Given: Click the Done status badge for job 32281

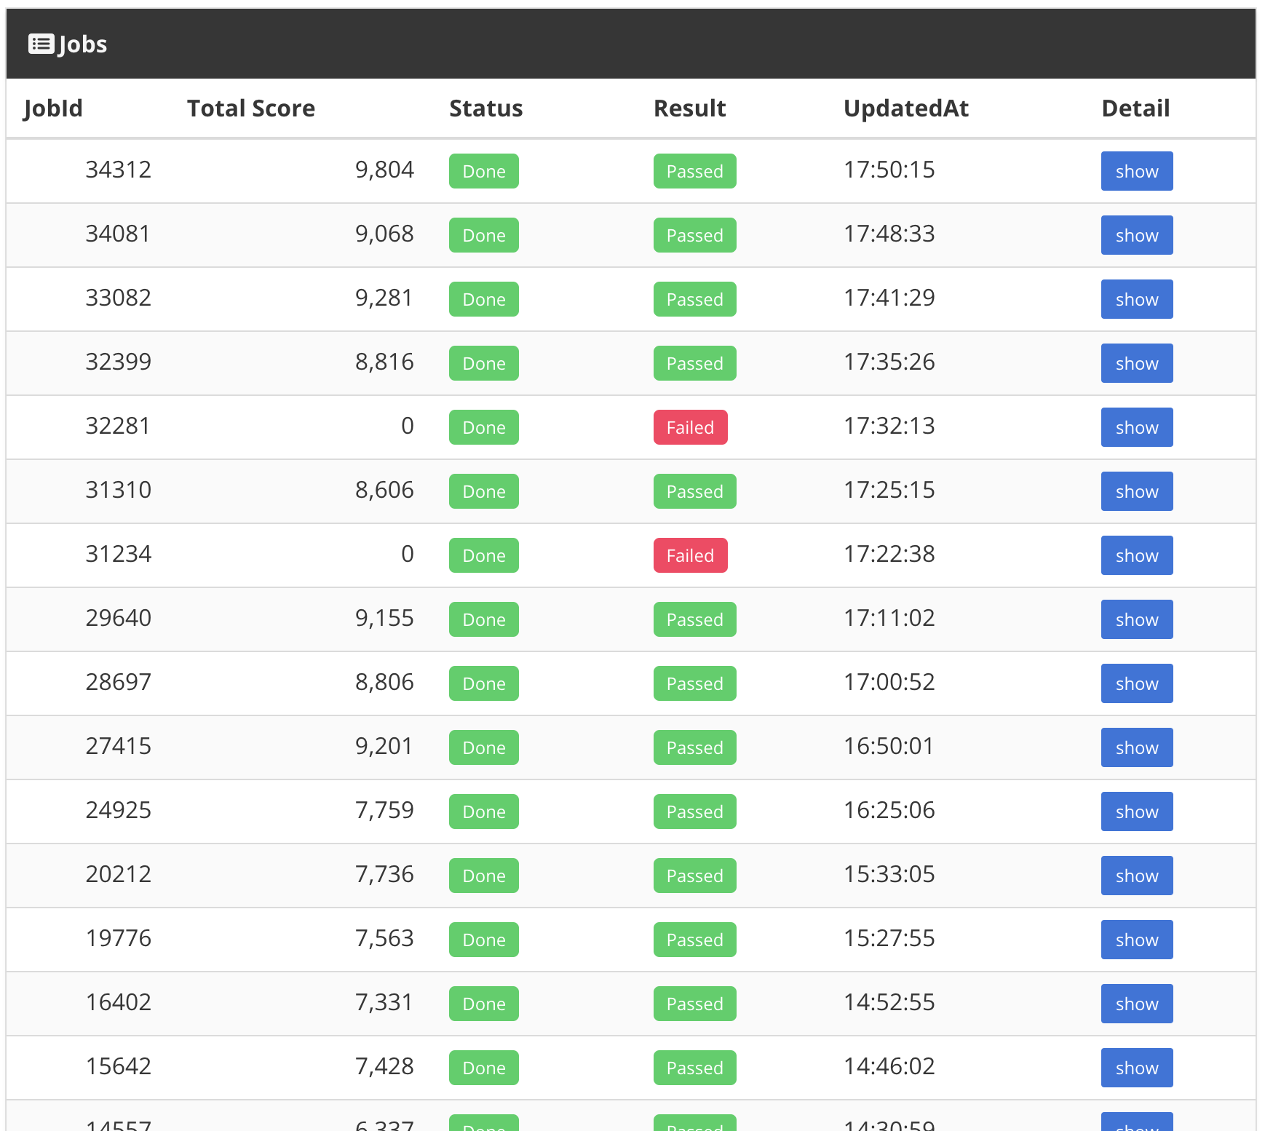Looking at the screenshot, I should [484, 427].
